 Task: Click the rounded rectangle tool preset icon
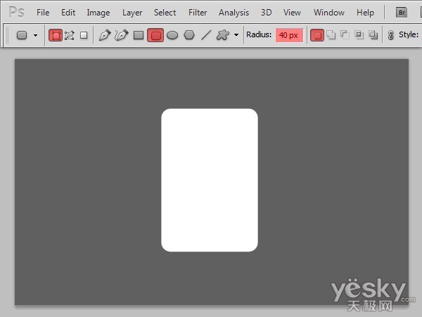click(x=22, y=35)
